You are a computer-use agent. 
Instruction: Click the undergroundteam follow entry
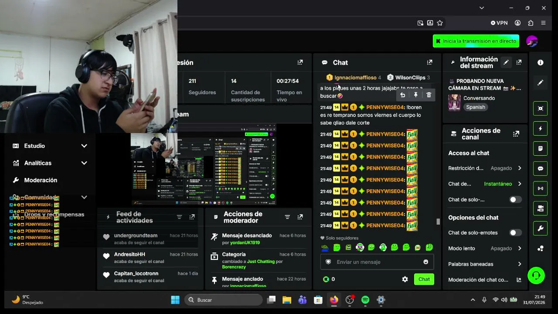point(150,239)
